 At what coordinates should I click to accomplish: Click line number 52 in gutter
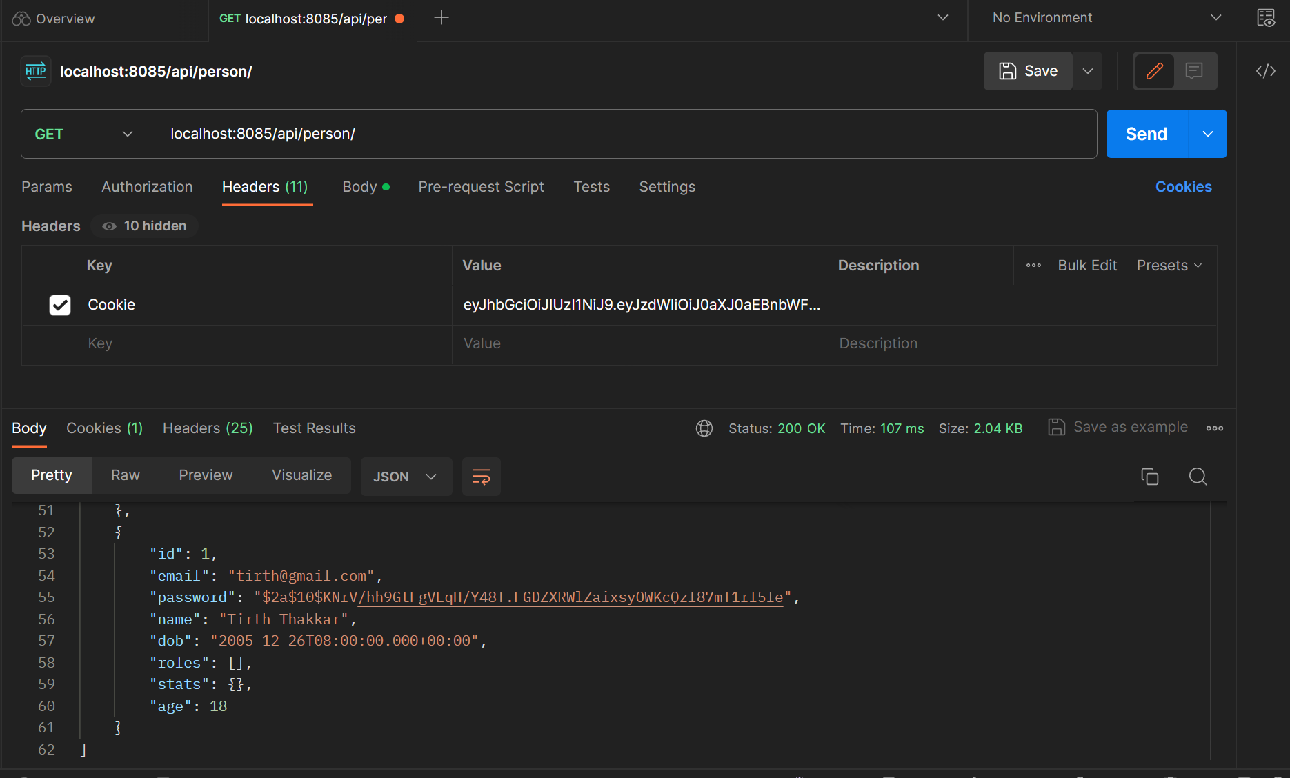click(46, 532)
